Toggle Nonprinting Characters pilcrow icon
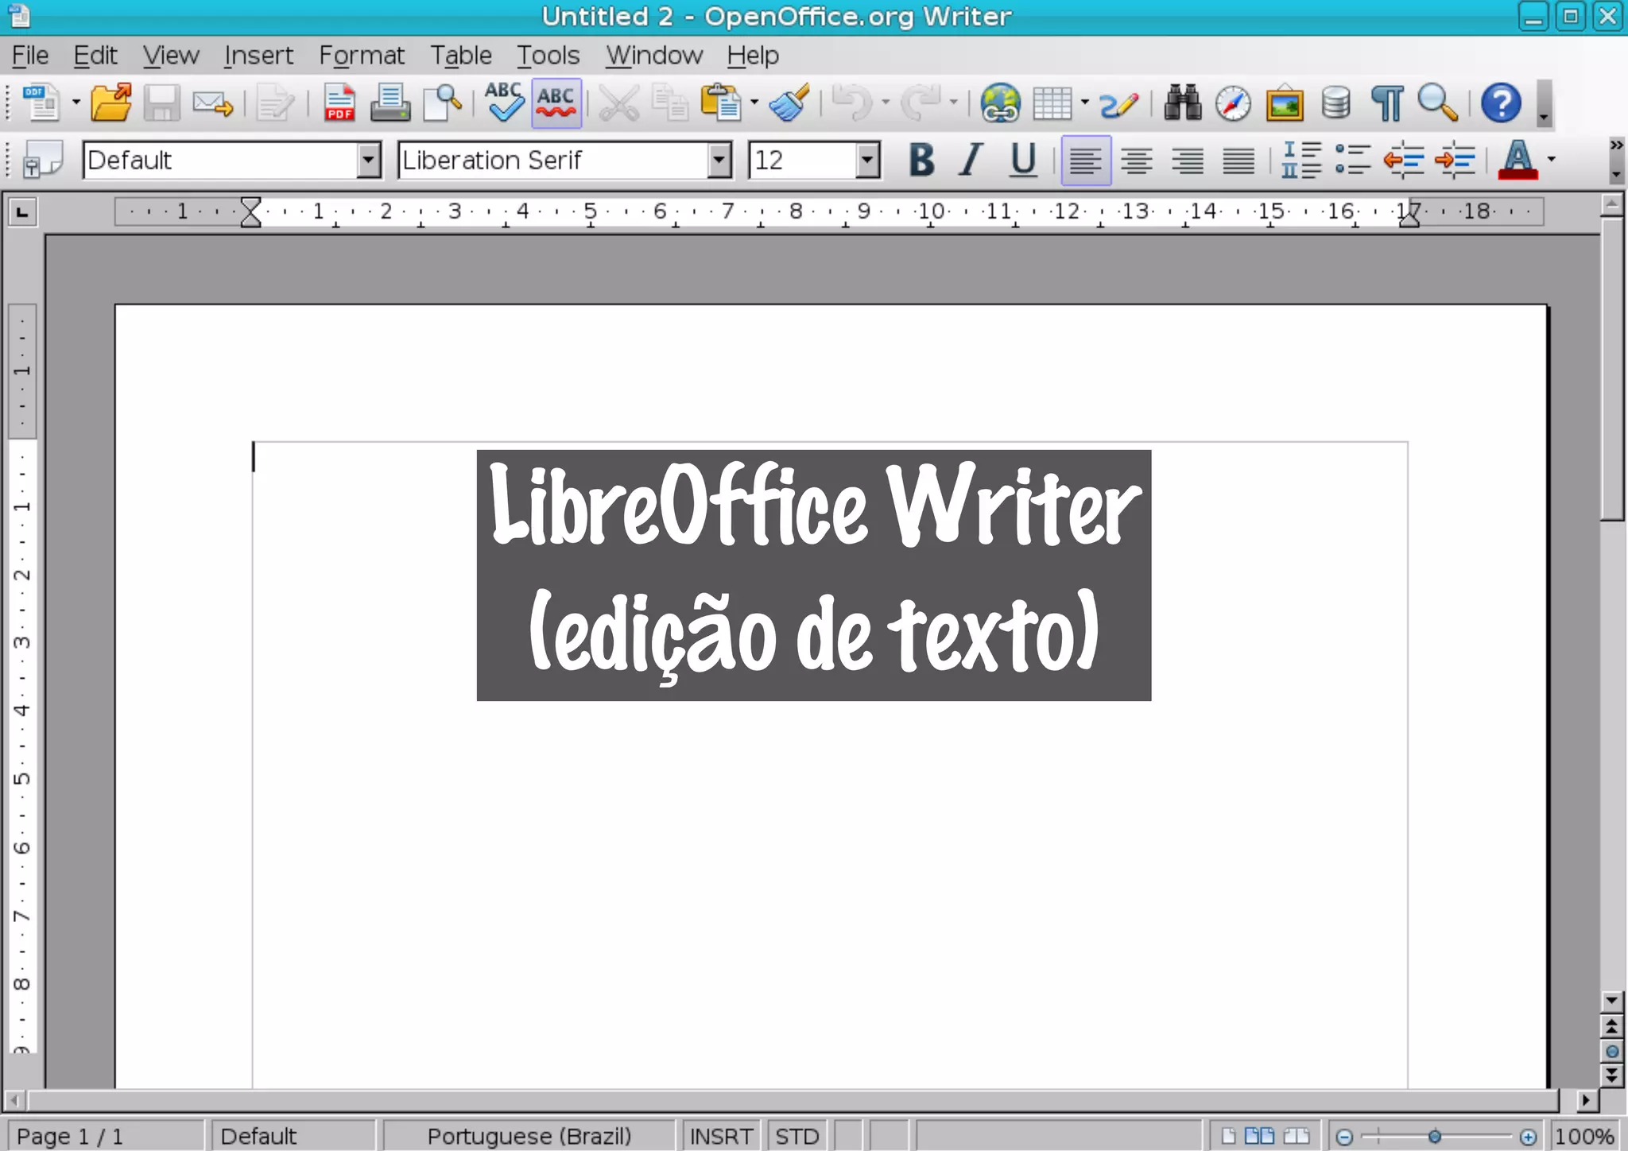The image size is (1628, 1151). (1387, 103)
